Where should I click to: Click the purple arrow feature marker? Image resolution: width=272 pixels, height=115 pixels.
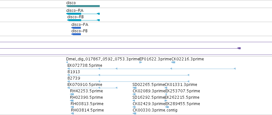tap(239, 48)
